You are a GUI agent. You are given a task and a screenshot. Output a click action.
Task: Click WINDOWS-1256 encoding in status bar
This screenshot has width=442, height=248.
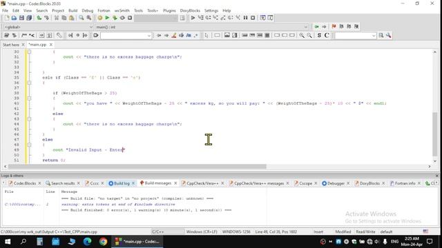(x=236, y=231)
